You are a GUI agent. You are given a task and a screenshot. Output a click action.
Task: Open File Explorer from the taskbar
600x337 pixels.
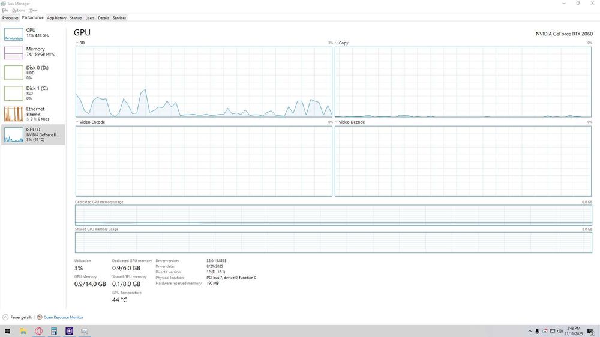23,331
